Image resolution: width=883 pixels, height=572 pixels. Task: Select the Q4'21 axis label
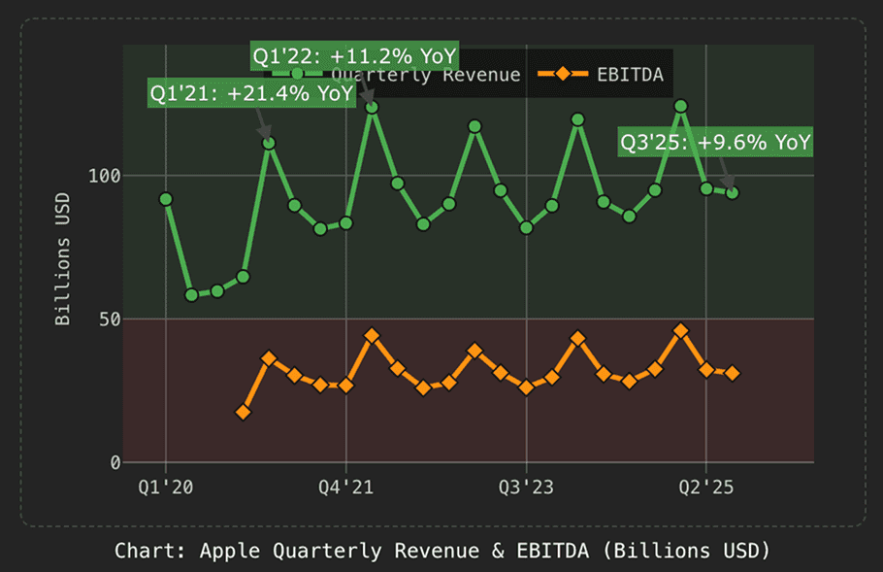coord(347,487)
